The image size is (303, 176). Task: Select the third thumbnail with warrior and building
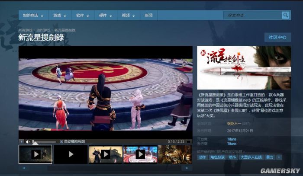point(106,154)
